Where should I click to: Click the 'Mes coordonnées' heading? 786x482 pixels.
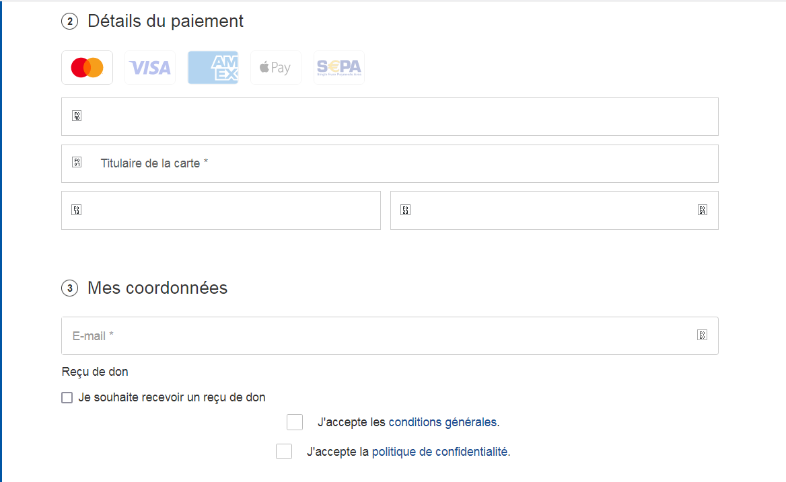(157, 288)
